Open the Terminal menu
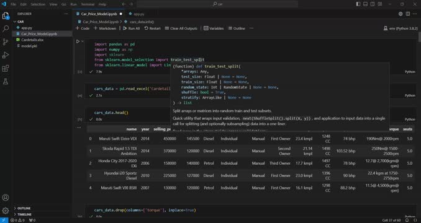This screenshot has width=421, height=223. click(88, 4)
